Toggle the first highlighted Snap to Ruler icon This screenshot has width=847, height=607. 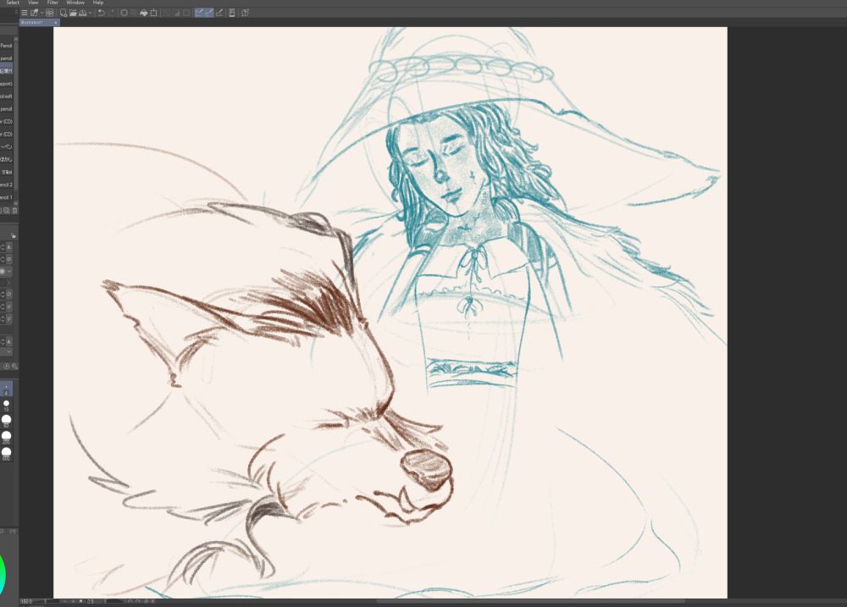(199, 13)
